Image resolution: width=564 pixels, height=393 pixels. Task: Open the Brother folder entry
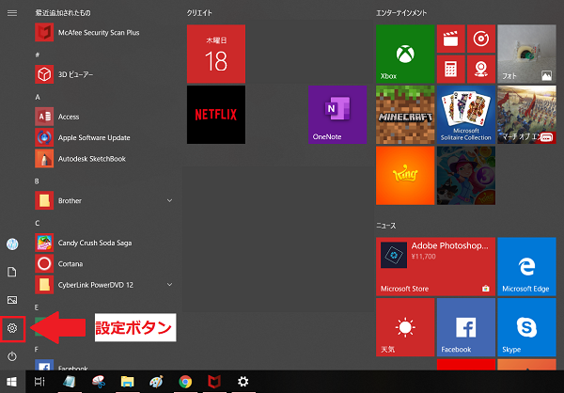coord(104,200)
